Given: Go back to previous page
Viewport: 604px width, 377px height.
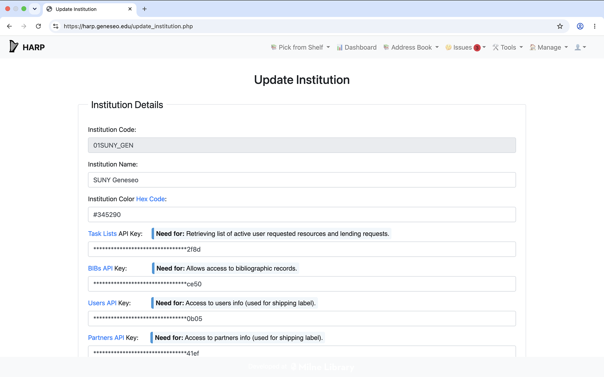Looking at the screenshot, I should [x=9, y=26].
